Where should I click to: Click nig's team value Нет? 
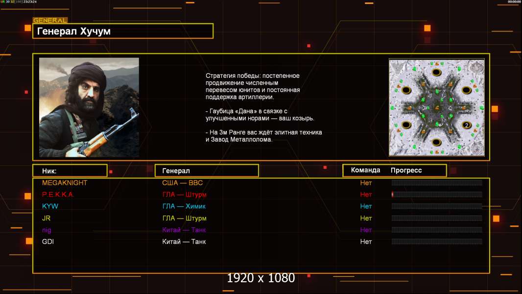(x=366, y=230)
